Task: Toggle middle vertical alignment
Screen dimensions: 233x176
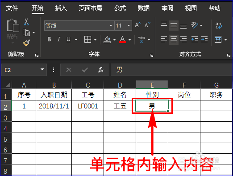Action: [x=174, y=25]
